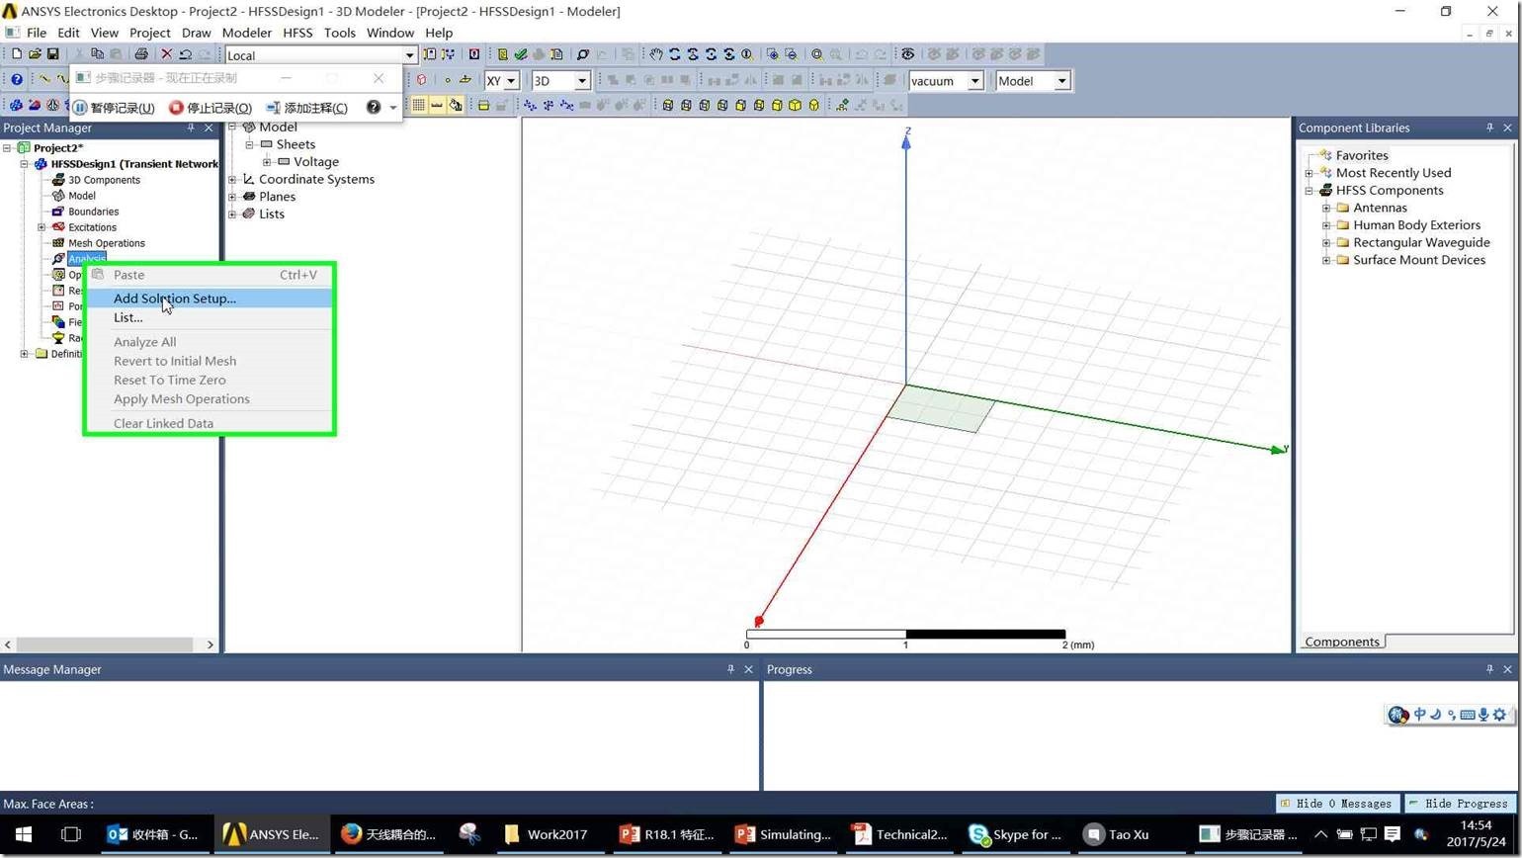Select Rectangular Waveguide in component libraries
This screenshot has width=1522, height=858.
point(1421,243)
